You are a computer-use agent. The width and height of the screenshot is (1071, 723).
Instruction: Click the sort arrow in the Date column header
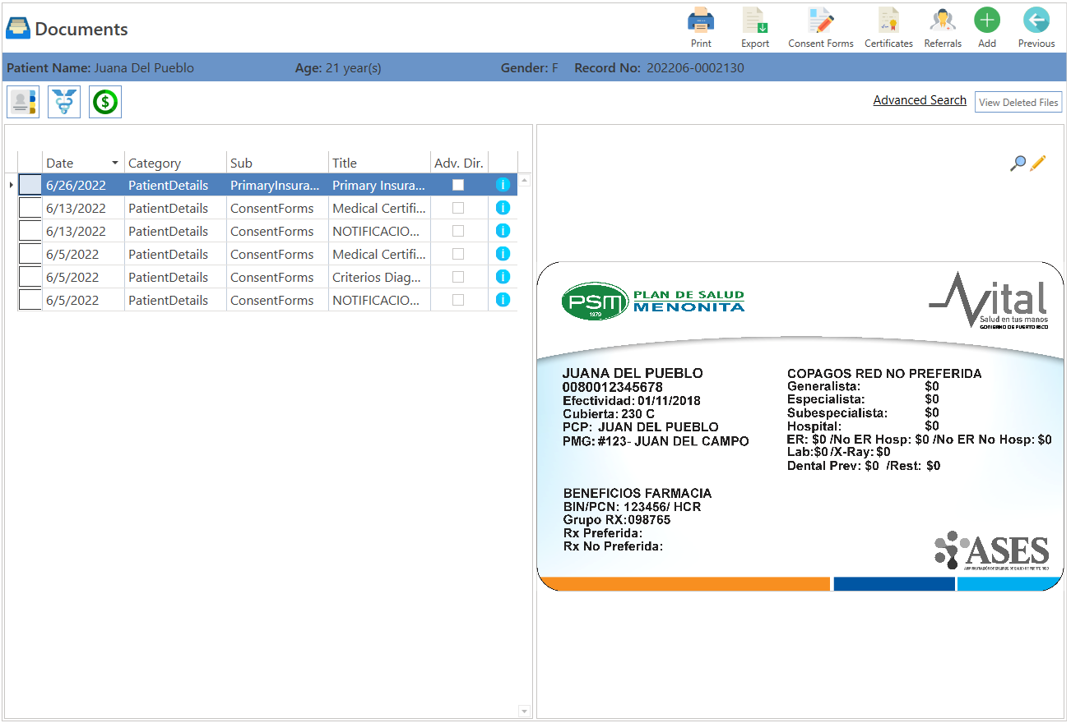tap(115, 163)
